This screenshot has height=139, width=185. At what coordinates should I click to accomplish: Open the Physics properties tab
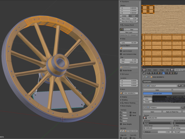(176, 73)
